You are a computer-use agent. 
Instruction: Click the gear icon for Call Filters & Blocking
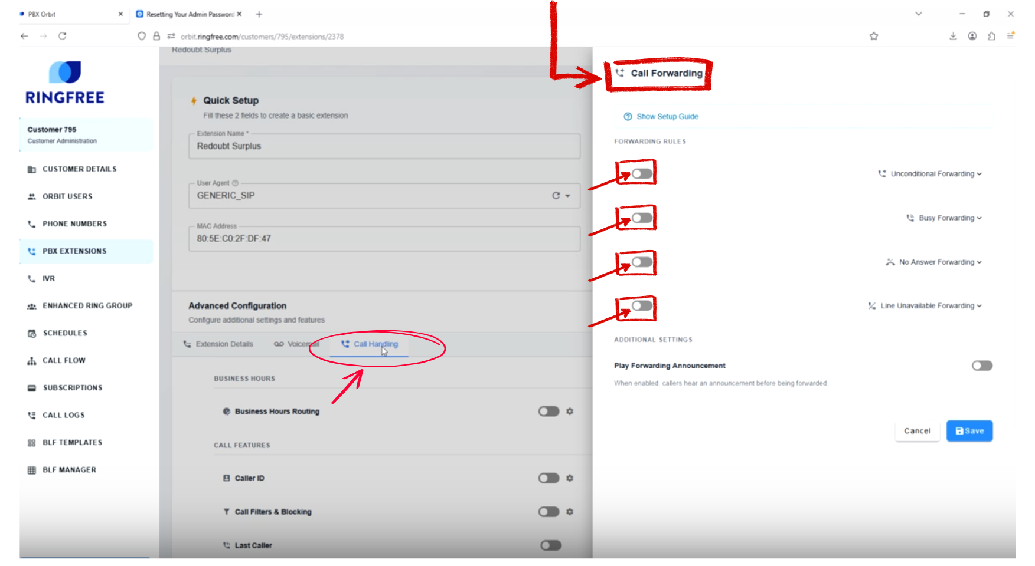[x=569, y=512]
